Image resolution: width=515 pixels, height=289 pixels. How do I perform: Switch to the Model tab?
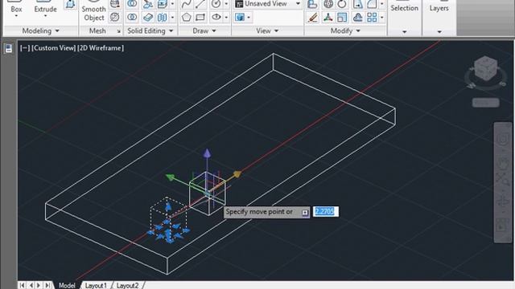coord(67,286)
